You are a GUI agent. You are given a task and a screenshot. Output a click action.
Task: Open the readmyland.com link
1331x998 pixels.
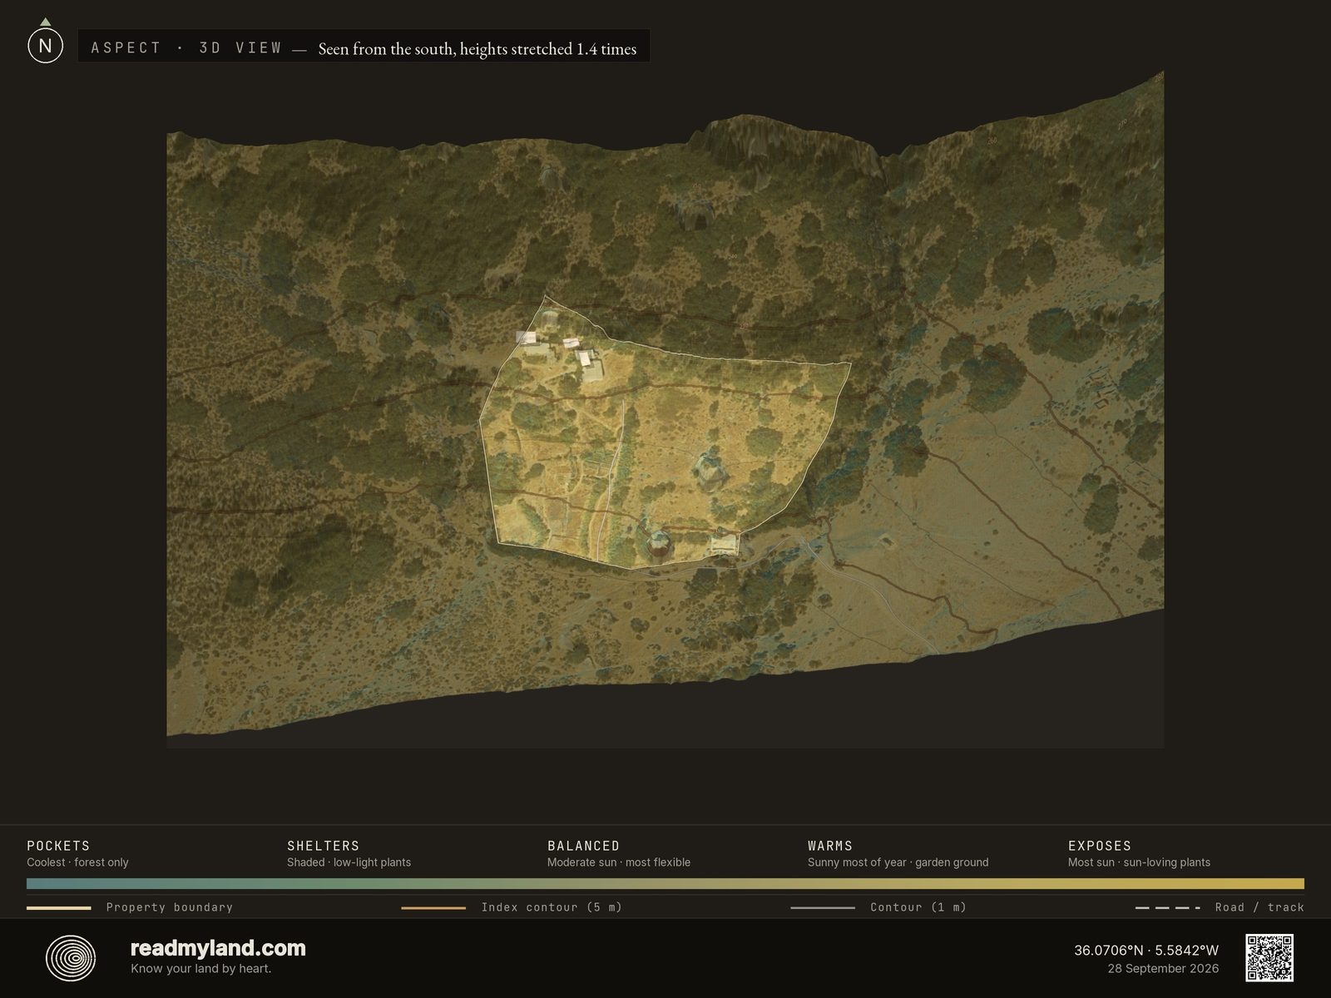click(x=218, y=948)
